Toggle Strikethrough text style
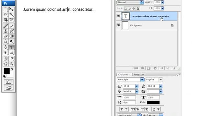 (158, 109)
